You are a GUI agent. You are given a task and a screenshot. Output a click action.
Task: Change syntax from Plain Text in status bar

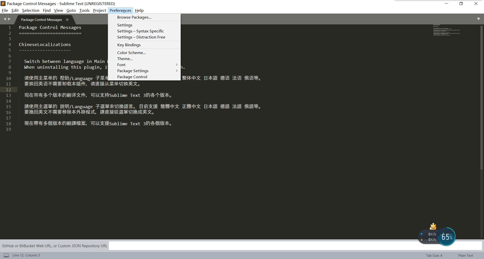click(466, 255)
